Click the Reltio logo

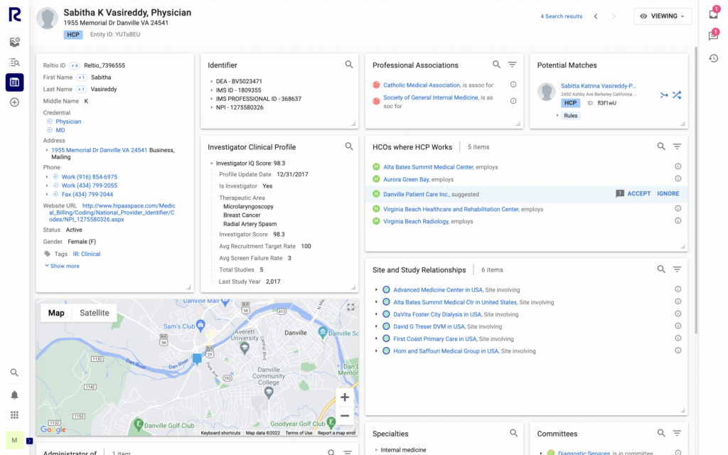(x=14, y=15)
